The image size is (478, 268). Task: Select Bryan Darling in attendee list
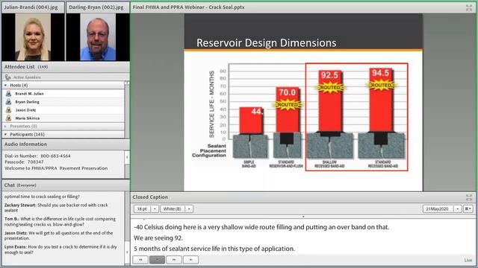point(63,102)
